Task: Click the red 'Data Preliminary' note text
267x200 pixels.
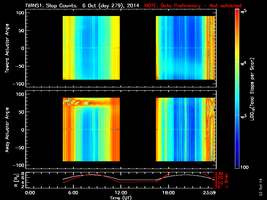Action: point(193,6)
